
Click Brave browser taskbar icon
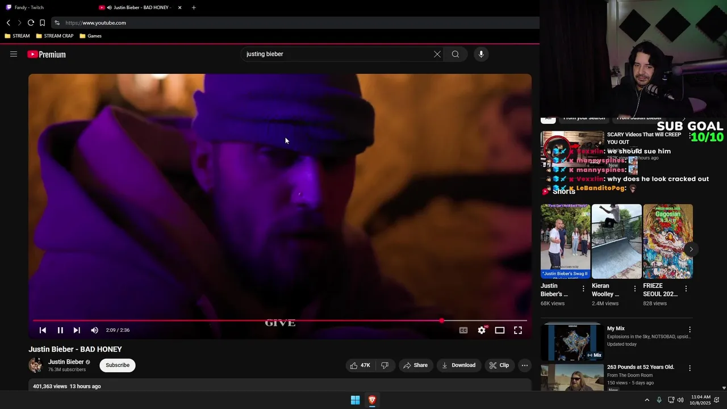click(x=372, y=400)
